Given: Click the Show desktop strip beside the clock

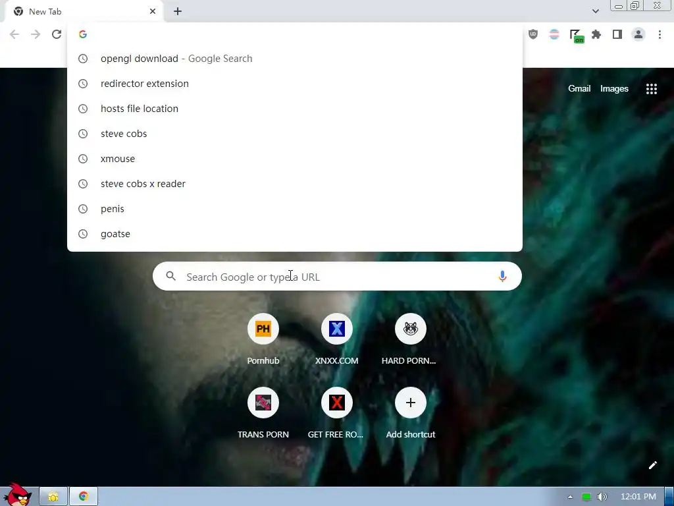Looking at the screenshot, I should [669, 497].
